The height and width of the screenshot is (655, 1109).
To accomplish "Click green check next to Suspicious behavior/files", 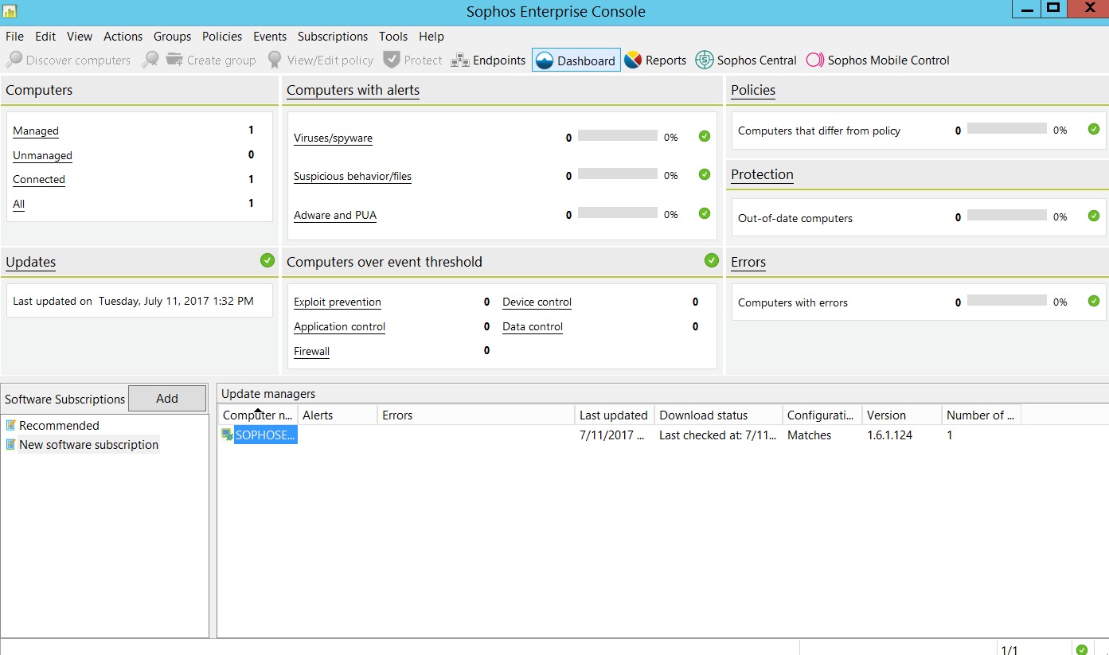I will (x=705, y=174).
